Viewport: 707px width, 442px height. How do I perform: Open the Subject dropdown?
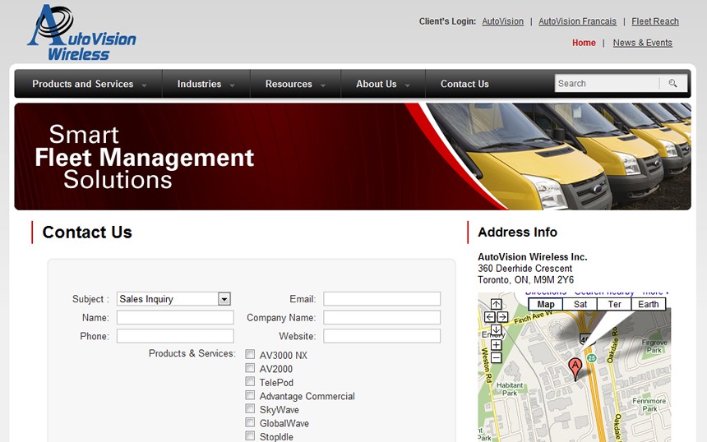point(174,299)
